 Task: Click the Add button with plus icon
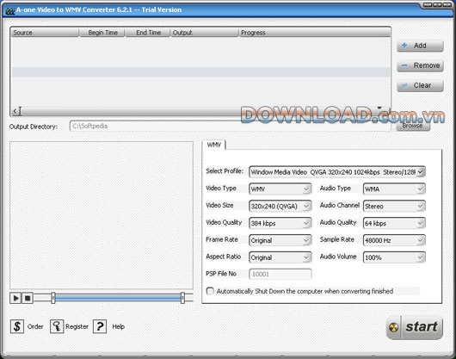[420, 46]
